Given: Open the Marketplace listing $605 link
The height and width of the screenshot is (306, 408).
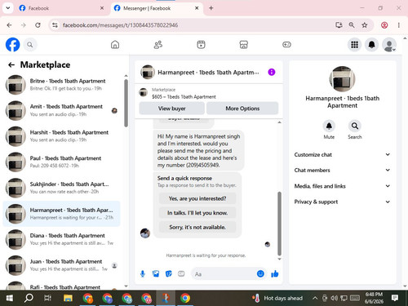Looking at the screenshot, I should [x=184, y=96].
